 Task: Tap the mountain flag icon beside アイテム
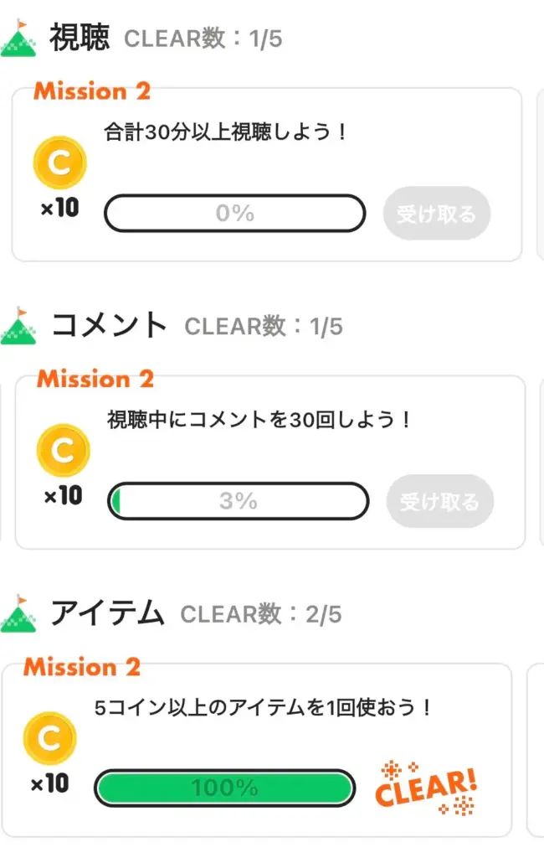(18, 614)
